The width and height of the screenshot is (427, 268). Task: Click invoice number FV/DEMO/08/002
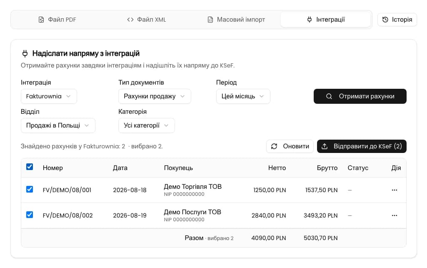[68, 215]
